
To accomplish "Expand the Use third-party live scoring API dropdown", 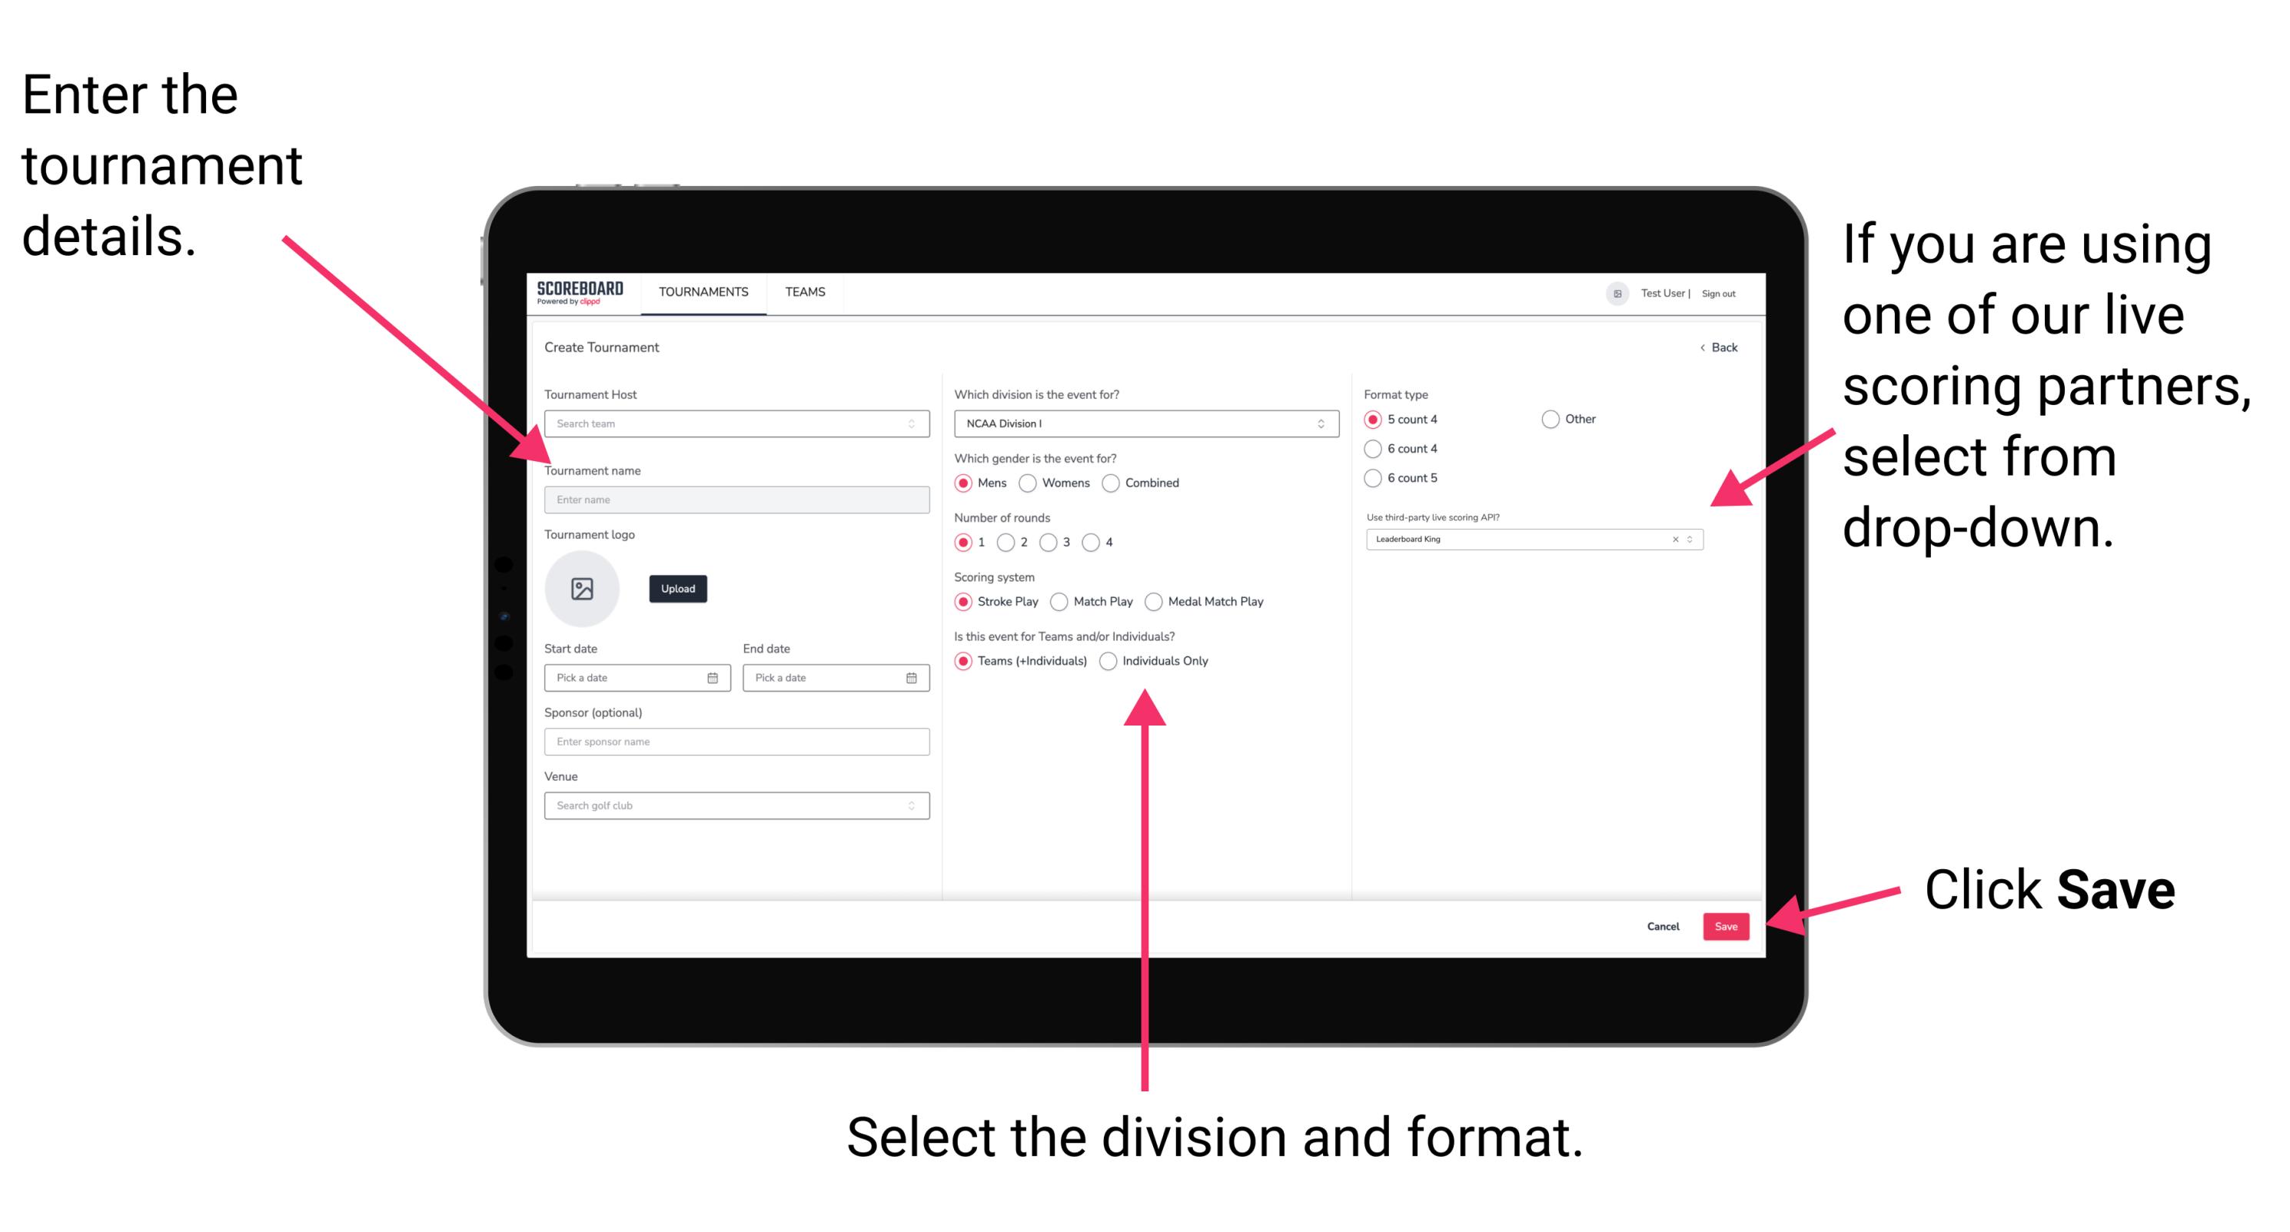I will [1695, 542].
